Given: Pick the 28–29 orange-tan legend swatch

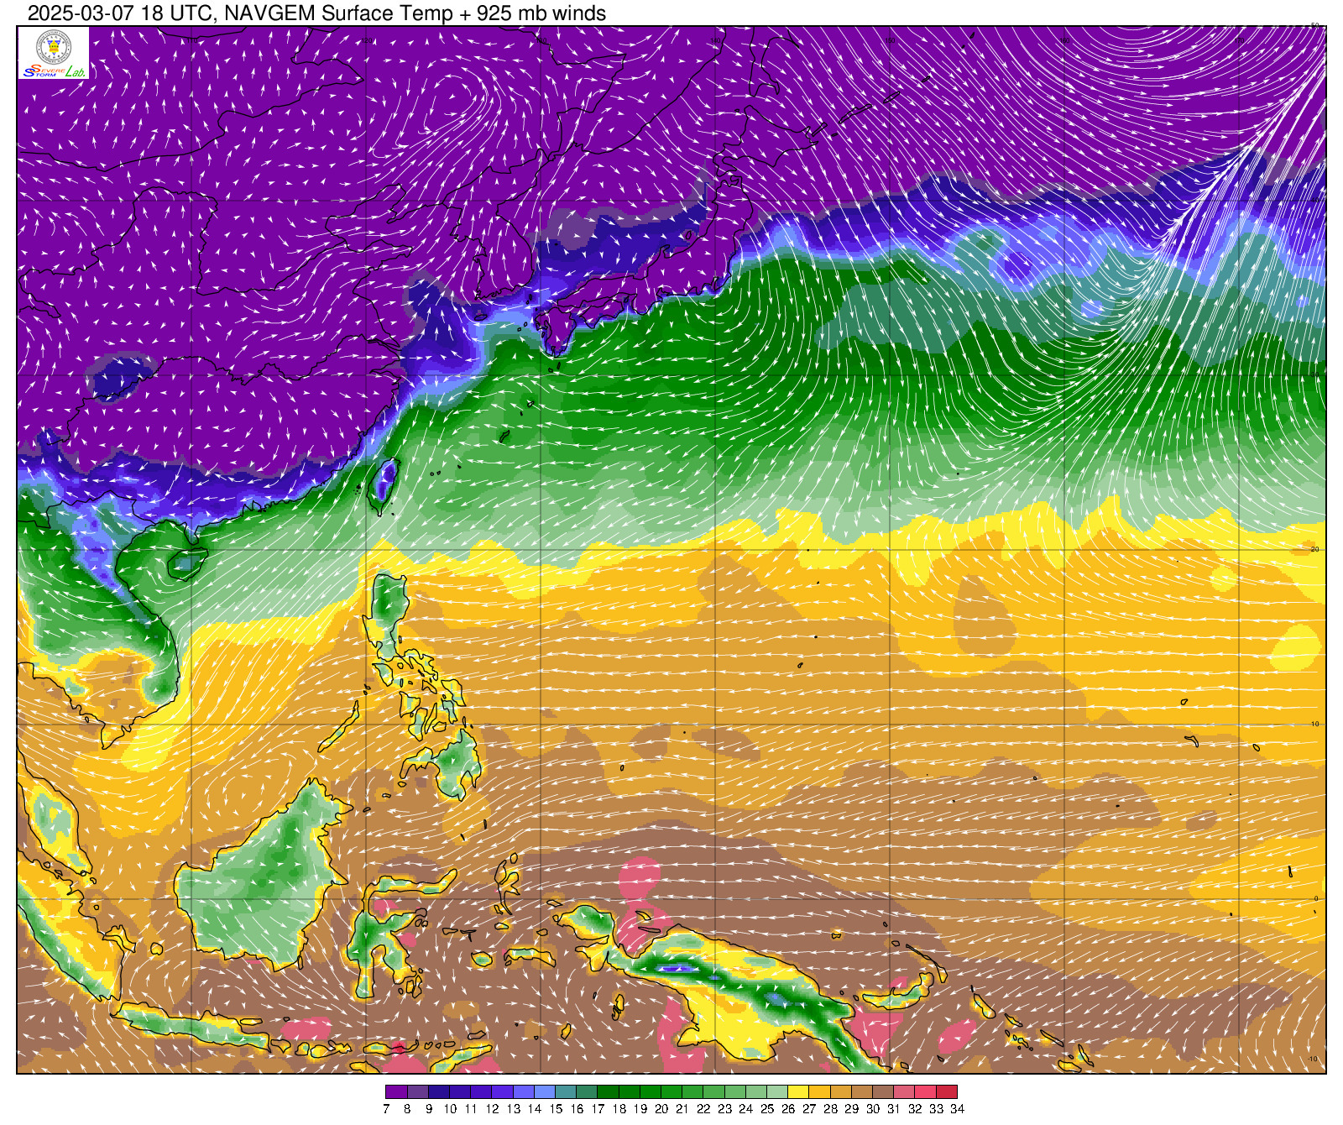Looking at the screenshot, I should click(x=840, y=1092).
